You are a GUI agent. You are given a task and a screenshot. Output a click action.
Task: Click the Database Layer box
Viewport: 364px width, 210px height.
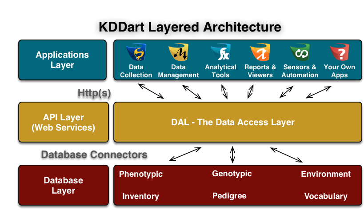point(64,185)
